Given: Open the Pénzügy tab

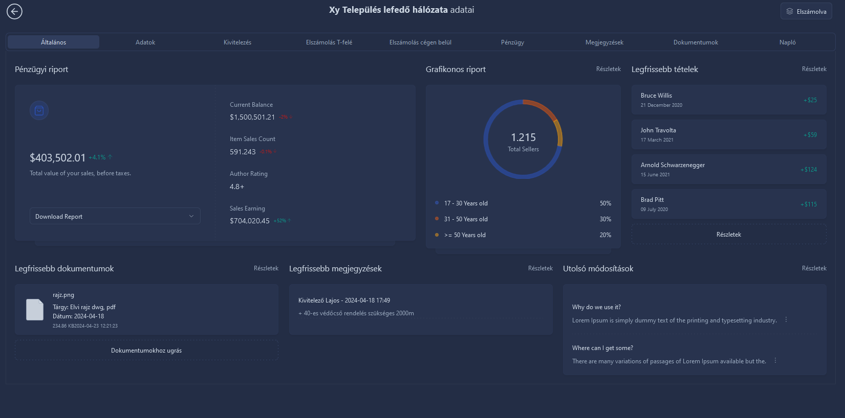Looking at the screenshot, I should (512, 42).
